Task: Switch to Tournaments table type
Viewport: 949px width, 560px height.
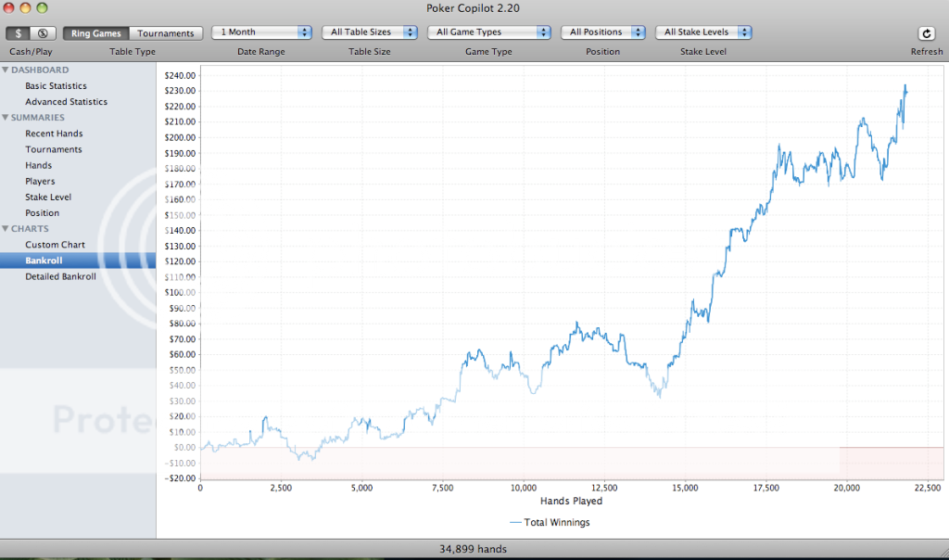Action: point(166,33)
